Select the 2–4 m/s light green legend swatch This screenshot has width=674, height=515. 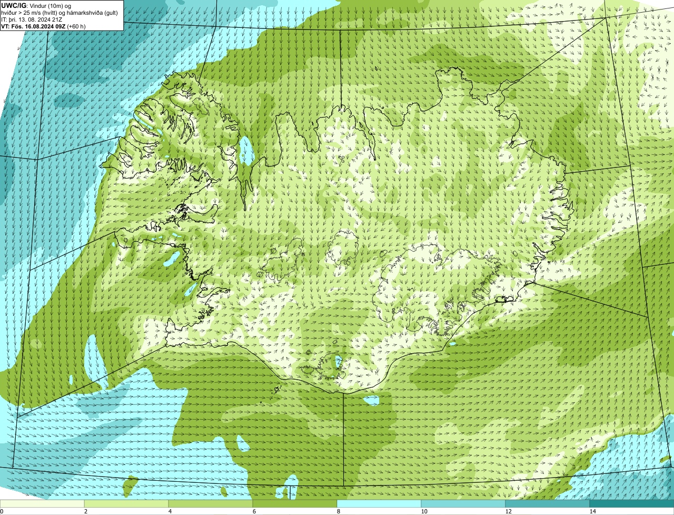[126, 503]
